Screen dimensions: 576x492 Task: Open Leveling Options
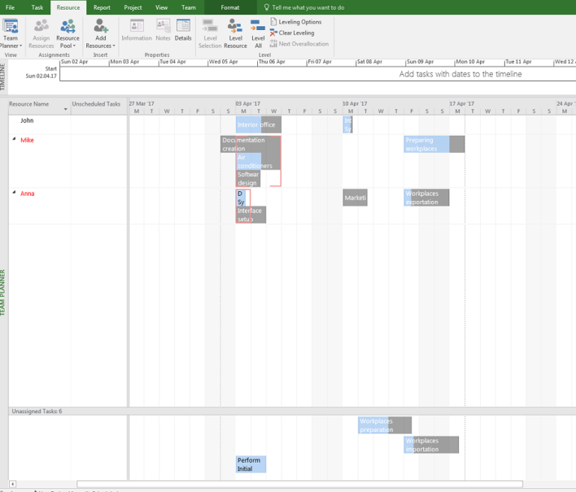(299, 22)
